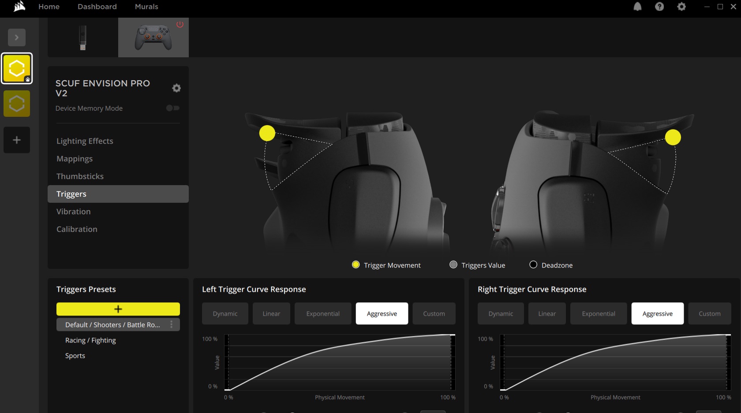Open iCUE settings via the gear icon

681,7
